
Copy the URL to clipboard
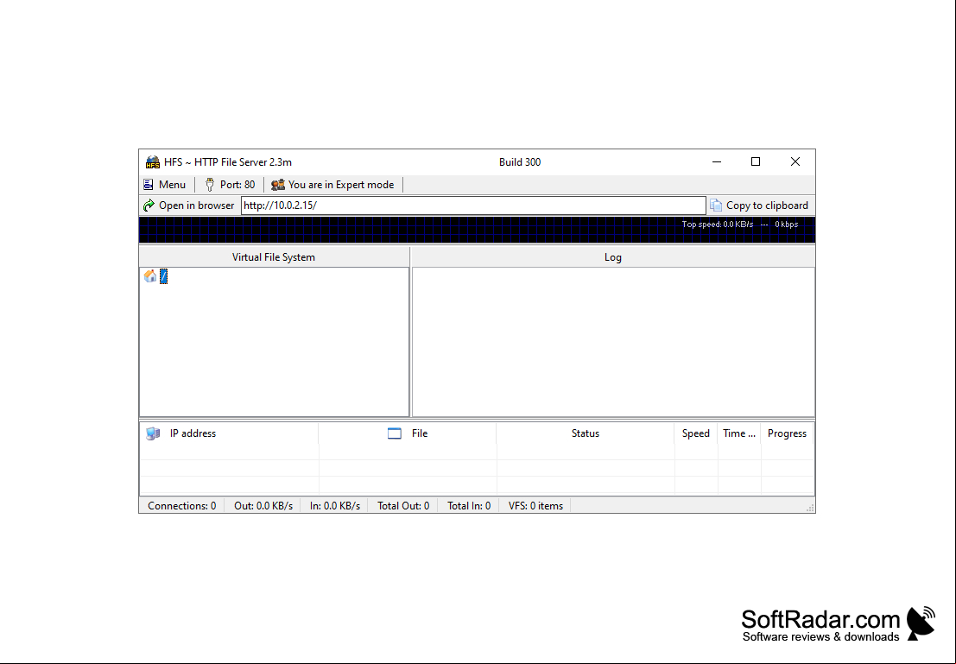(x=760, y=206)
